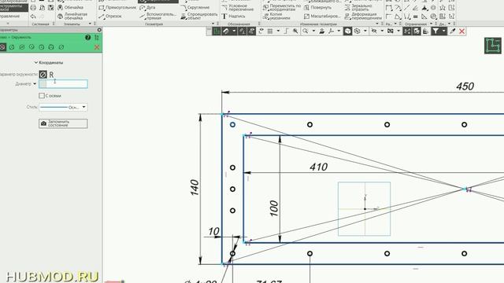Select the Деформация перемещением tool
This screenshot has height=283, width=504.
363,16
